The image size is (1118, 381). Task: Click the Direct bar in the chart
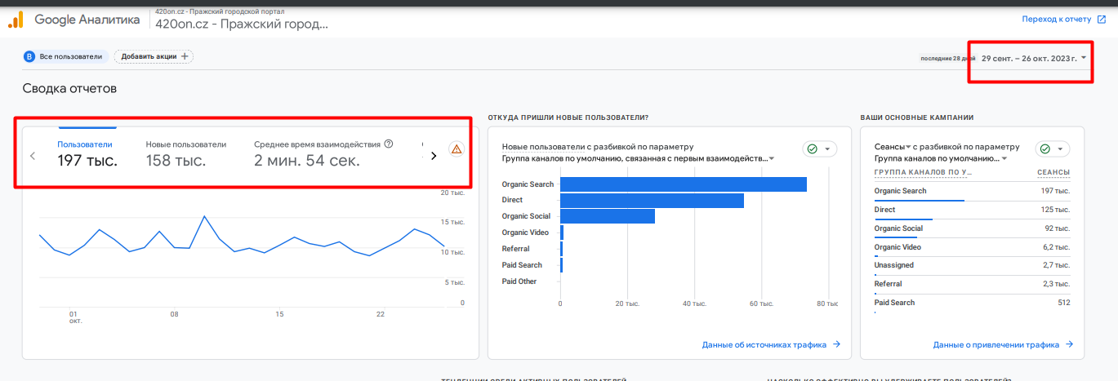pyautogui.click(x=652, y=201)
